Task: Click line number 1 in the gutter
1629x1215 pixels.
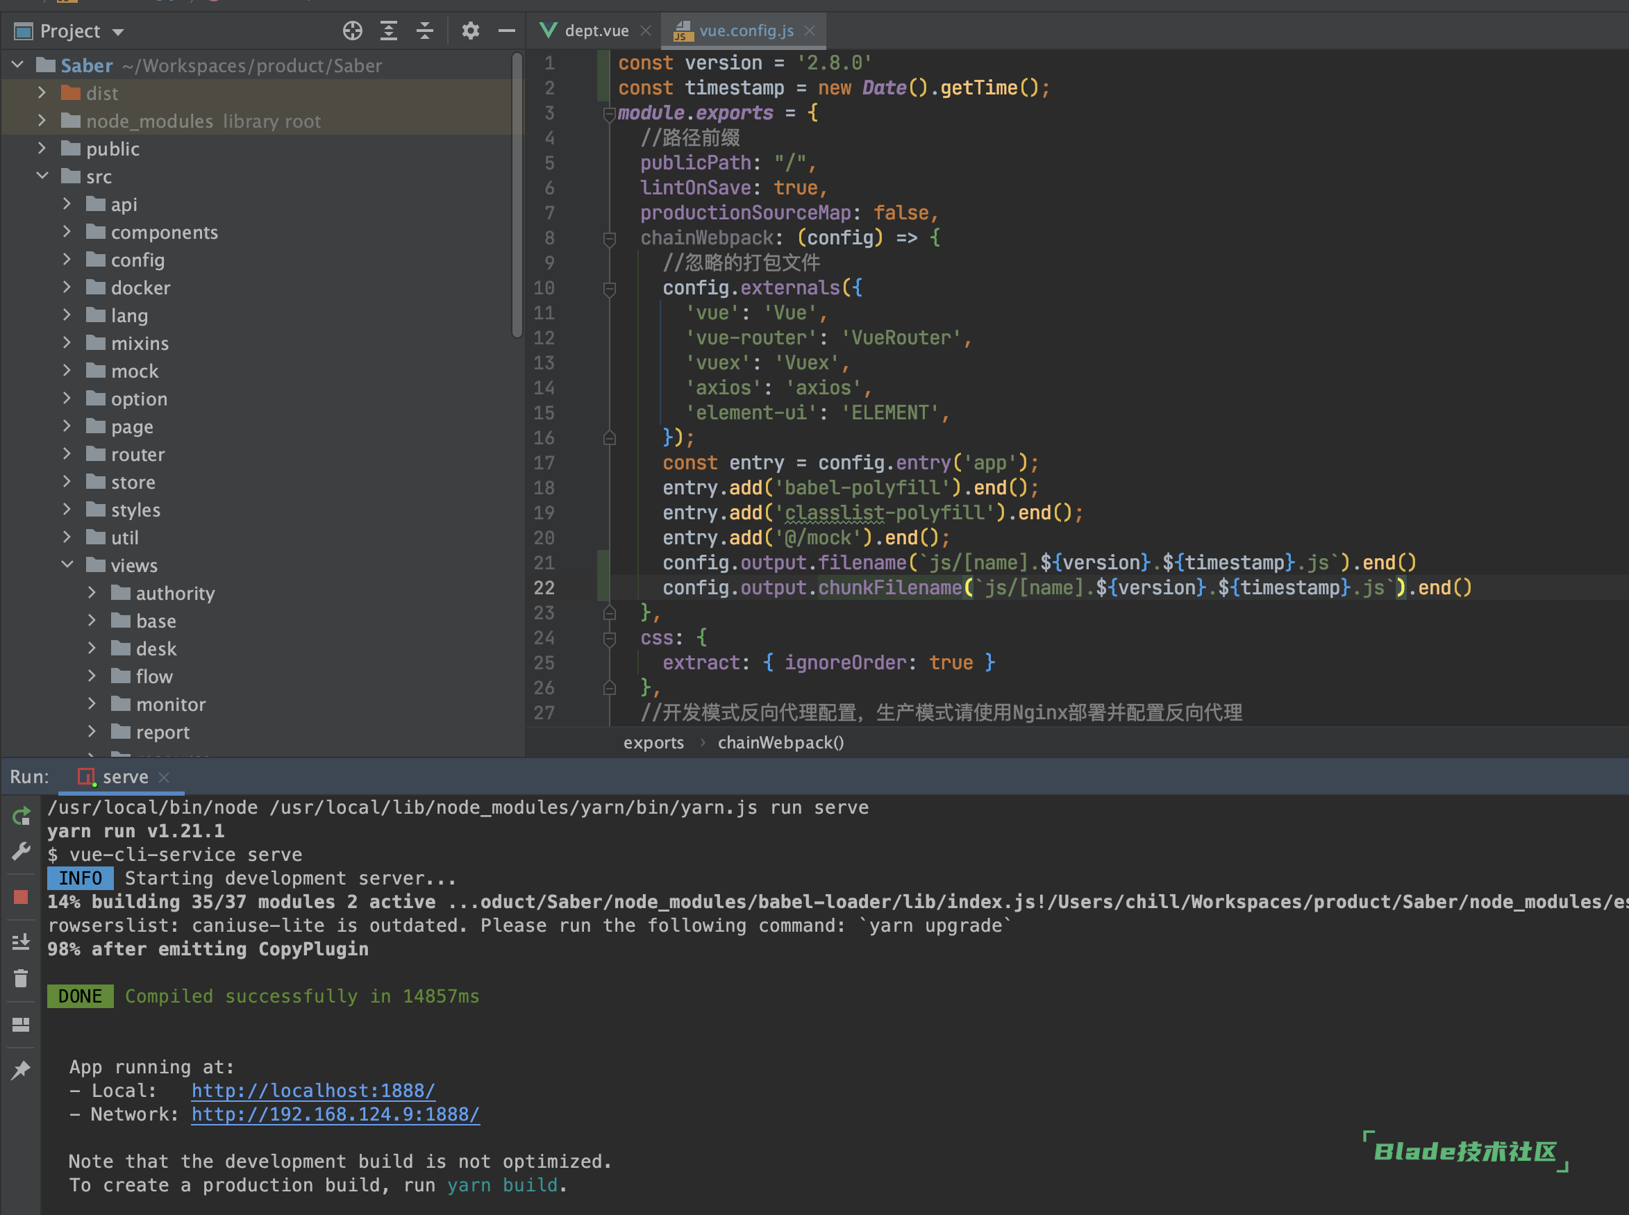Action: click(549, 63)
